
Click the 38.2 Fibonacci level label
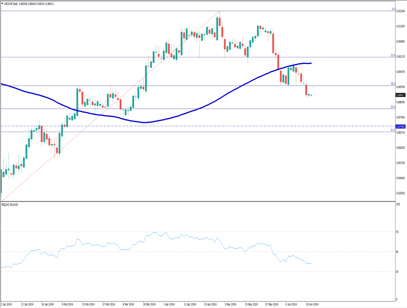393,84
